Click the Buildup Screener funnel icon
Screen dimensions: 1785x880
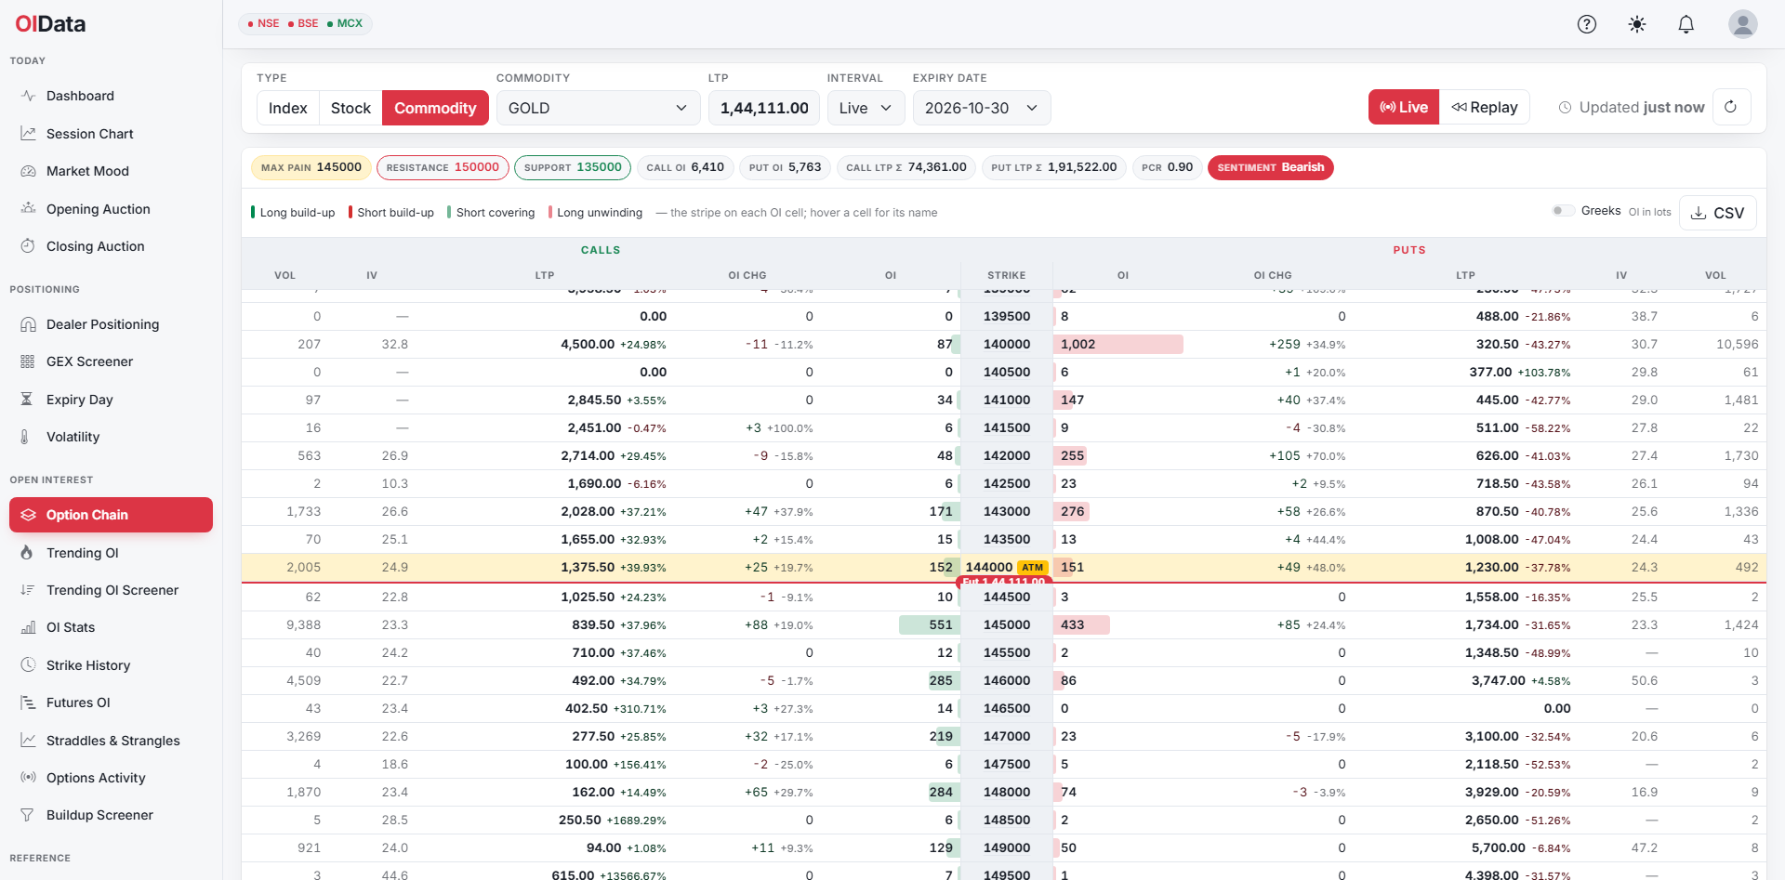tap(28, 815)
